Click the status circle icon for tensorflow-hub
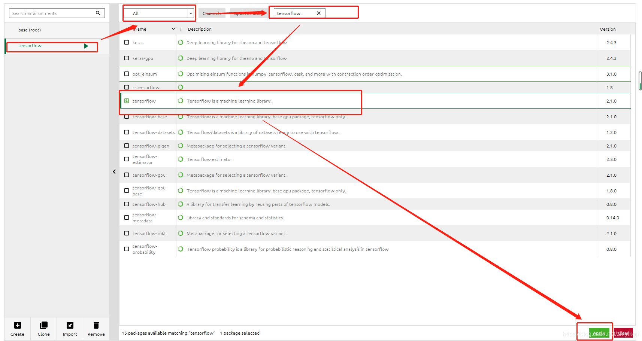Screen dimensions: 642x341 181,204
